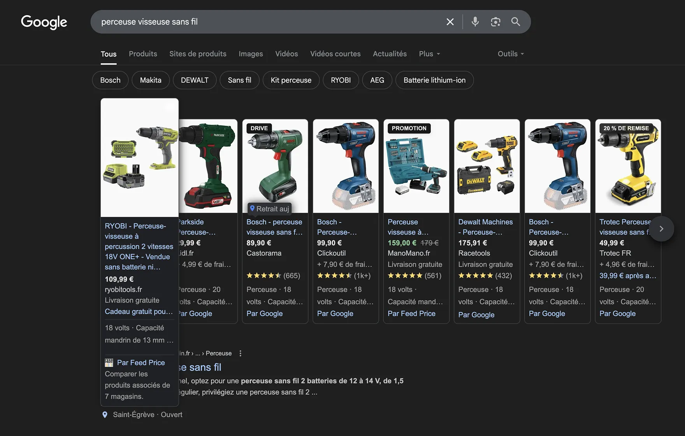Show next products with the carousel arrow

point(661,229)
